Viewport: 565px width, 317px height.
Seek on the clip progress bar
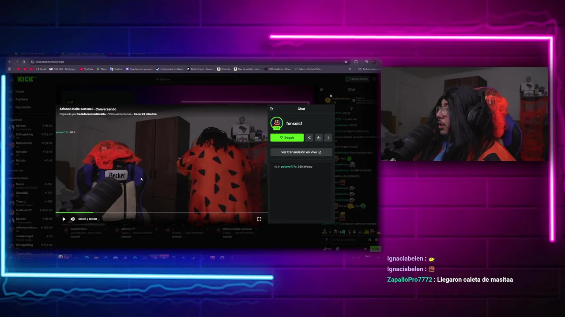coord(161,213)
